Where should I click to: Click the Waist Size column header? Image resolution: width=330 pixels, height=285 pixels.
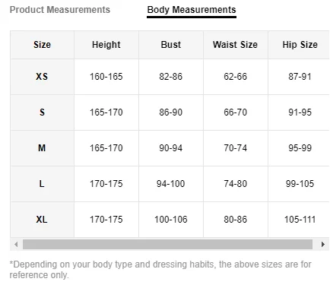pos(236,45)
